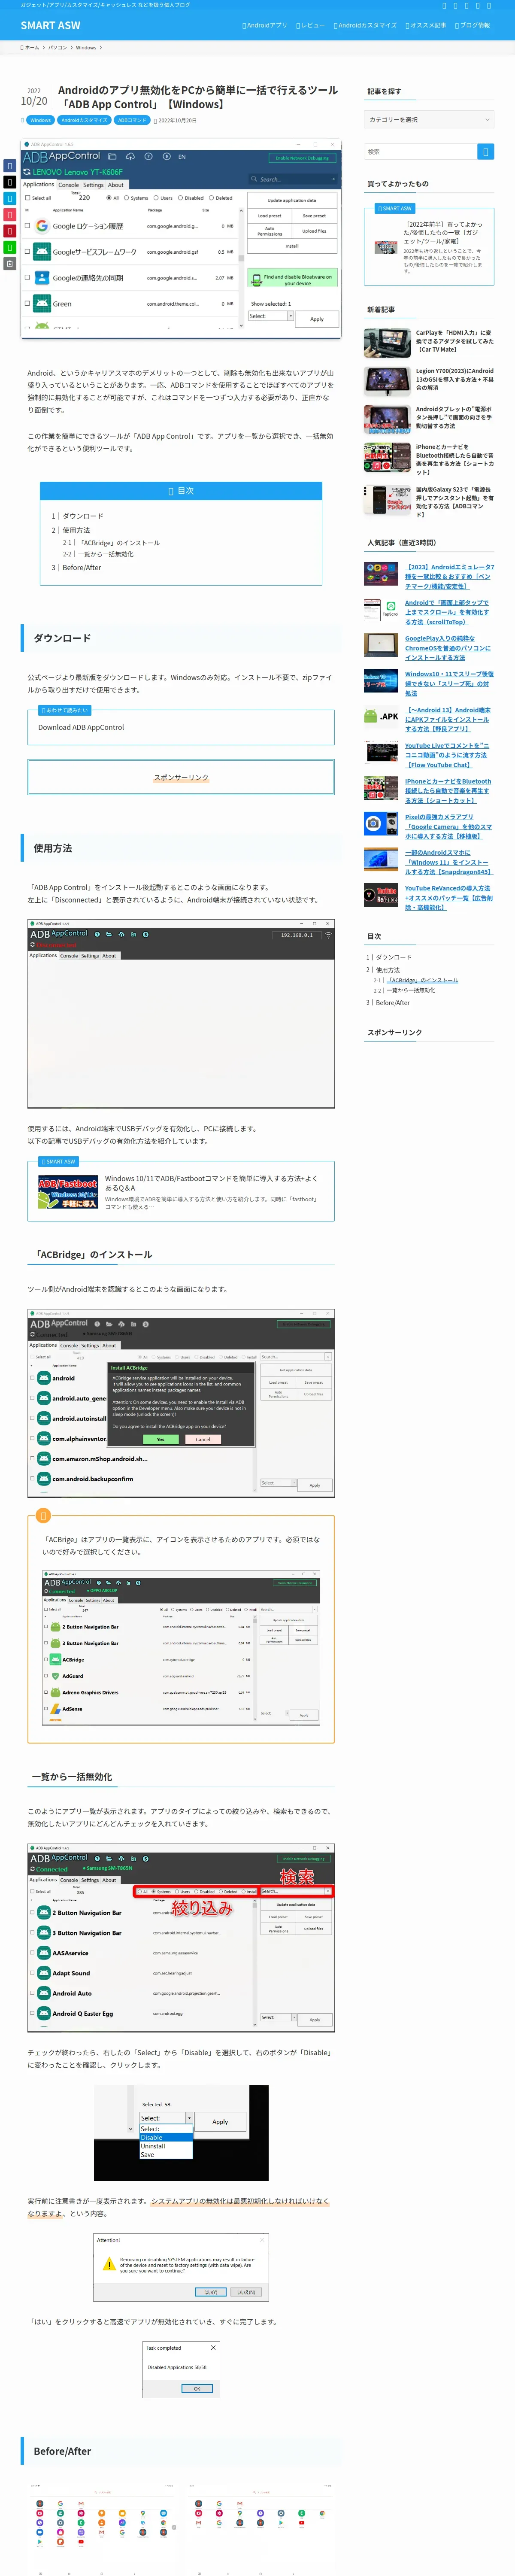Jump to Before/After in sidebar 目次
Screen dimensions: 515x2576
[x=393, y=1003]
